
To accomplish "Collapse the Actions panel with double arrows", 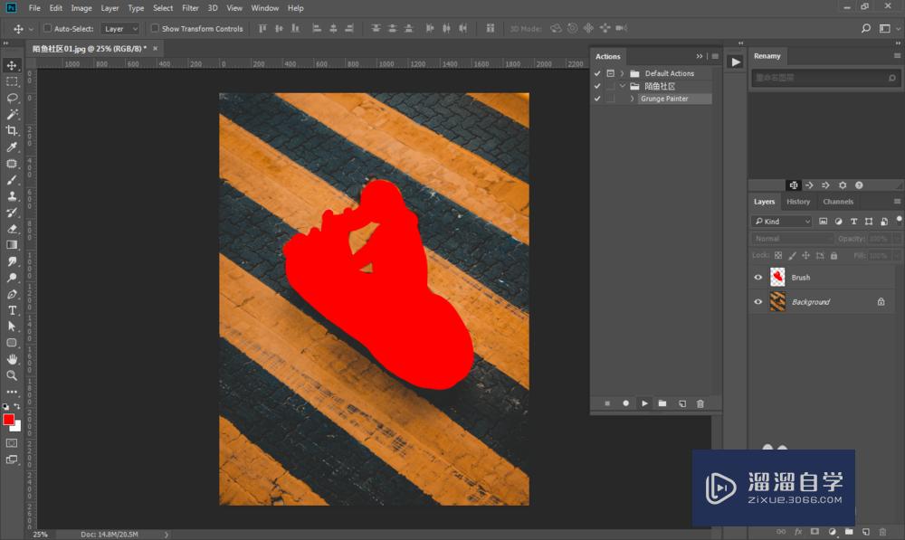I will coord(700,56).
